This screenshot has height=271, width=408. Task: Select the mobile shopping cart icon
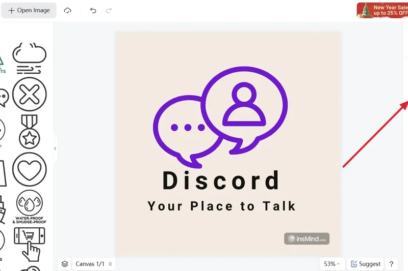[x=30, y=244]
